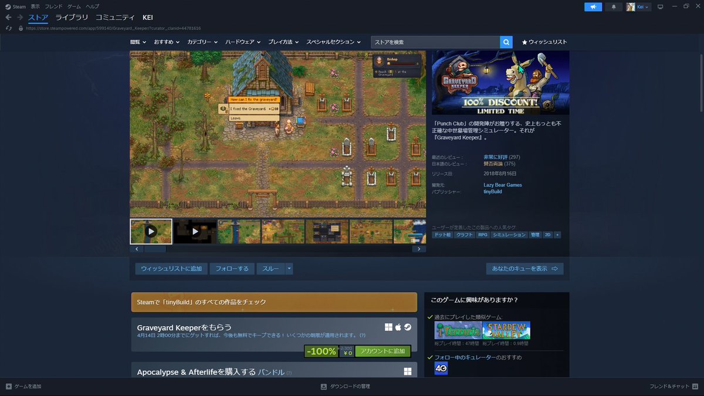Open the 表示 menu

35,6
